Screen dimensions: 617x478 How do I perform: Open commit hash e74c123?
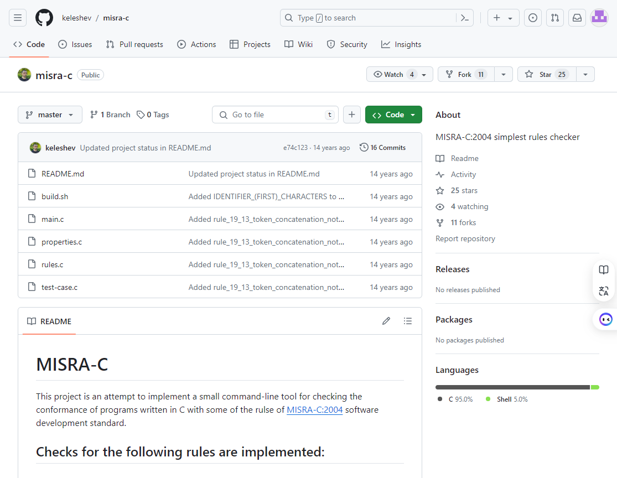295,148
